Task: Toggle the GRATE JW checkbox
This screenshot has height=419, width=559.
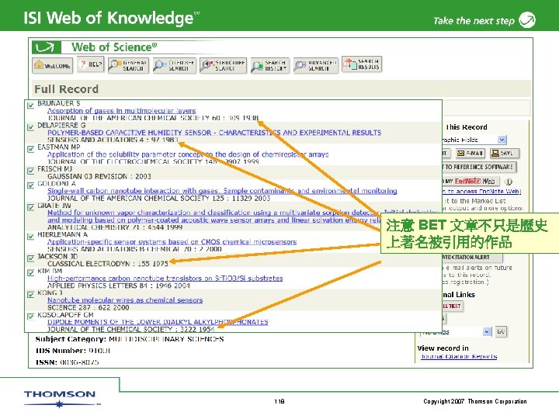Action: tap(31, 207)
